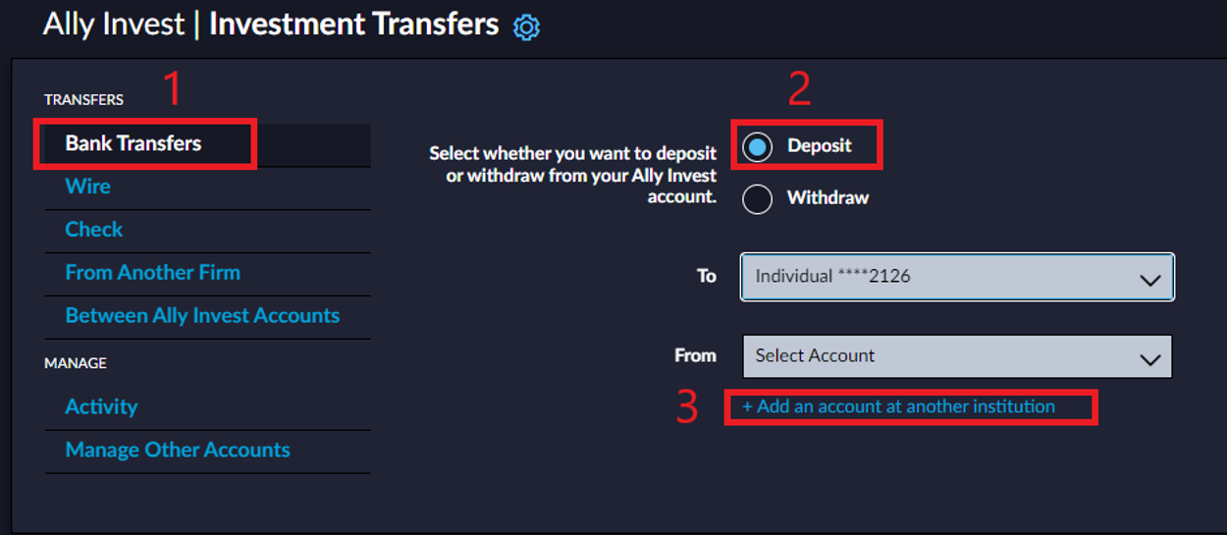1227x535 pixels.
Task: Click the Withdraw label text
Action: tap(827, 197)
